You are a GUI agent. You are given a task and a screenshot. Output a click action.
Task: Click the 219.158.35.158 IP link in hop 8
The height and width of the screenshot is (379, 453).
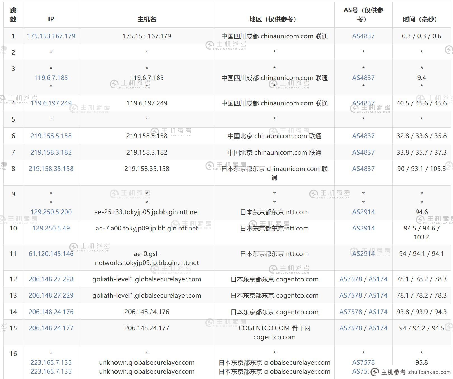pos(51,169)
